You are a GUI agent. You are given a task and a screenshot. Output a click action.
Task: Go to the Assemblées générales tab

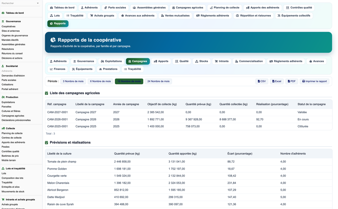pyautogui.click(x=149, y=8)
